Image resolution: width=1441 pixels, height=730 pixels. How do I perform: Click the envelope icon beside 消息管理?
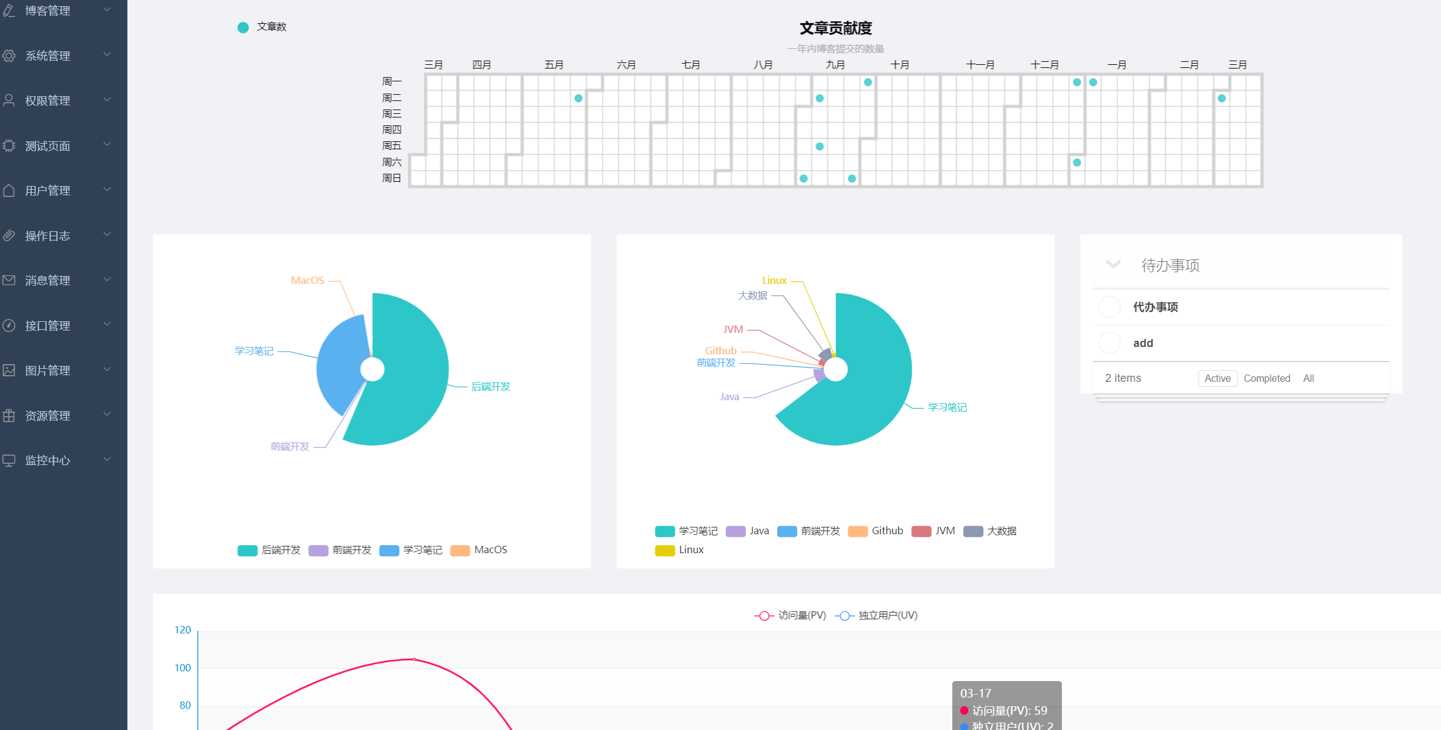click(x=9, y=280)
